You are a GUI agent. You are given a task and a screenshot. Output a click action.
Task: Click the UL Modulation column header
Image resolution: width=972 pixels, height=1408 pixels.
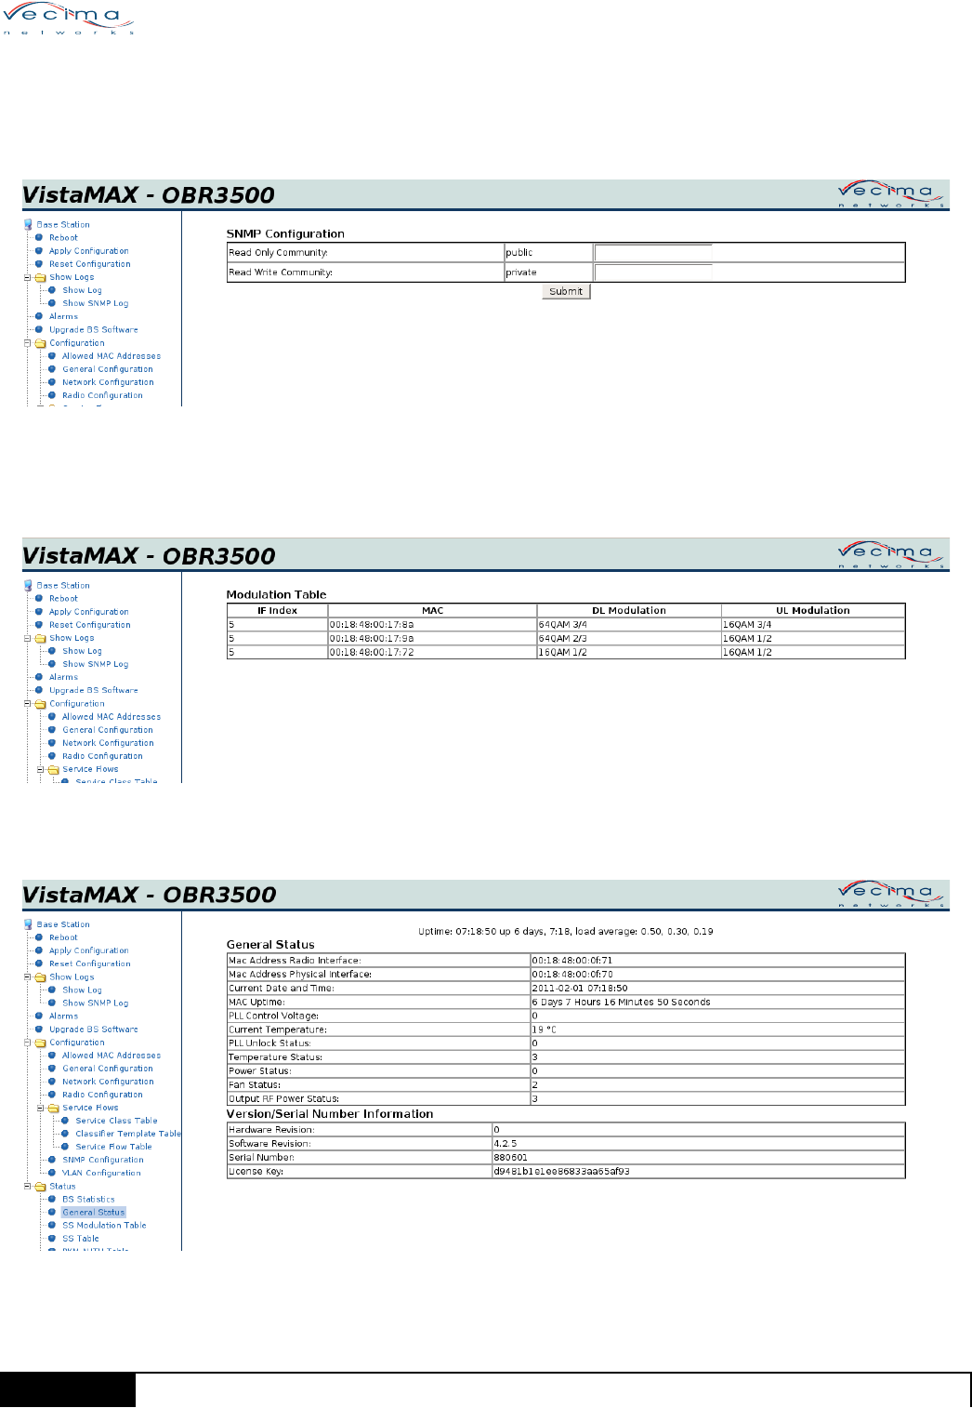coord(813,611)
